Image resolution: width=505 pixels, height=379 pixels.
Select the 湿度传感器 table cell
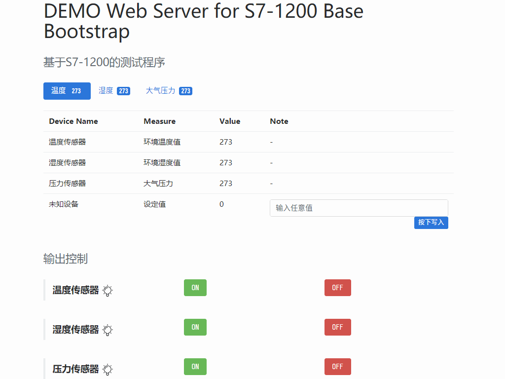coord(67,163)
